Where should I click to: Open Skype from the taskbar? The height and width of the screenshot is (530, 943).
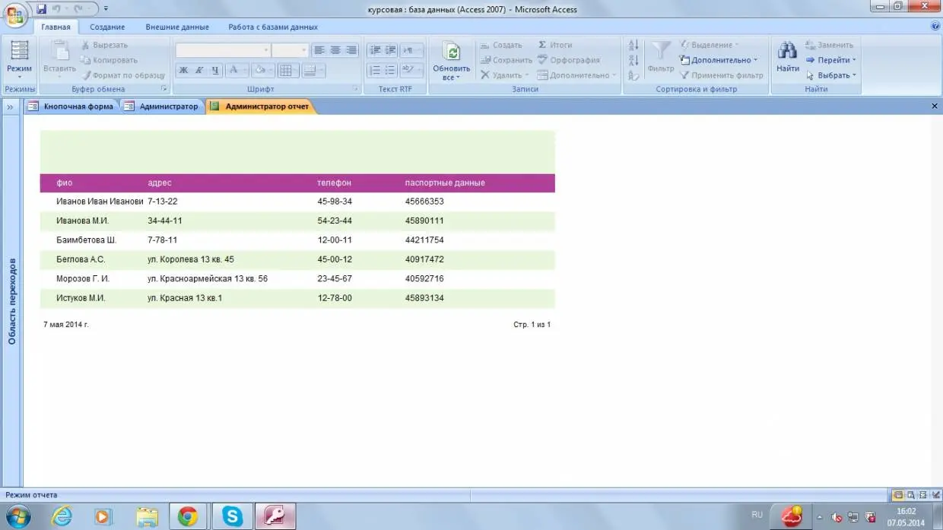click(x=232, y=516)
